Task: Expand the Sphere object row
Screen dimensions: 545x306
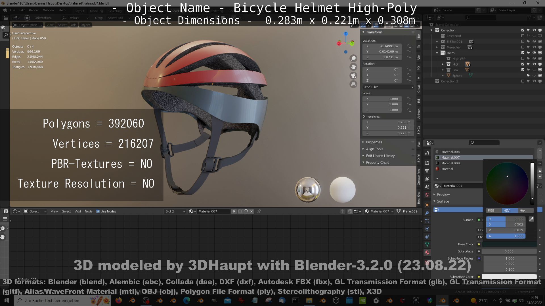Action: coord(443,76)
